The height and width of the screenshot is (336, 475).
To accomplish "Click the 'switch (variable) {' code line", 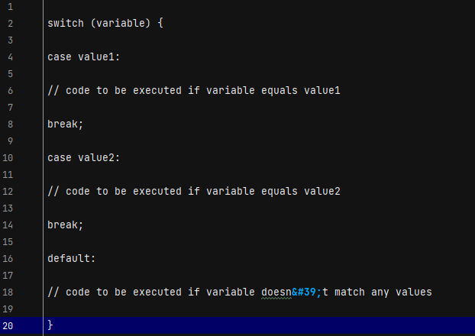I will [105, 24].
